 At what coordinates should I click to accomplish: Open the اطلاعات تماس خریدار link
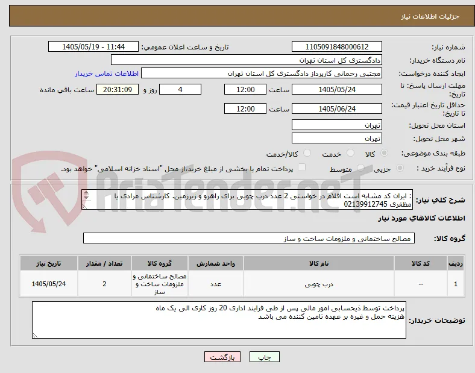point(107,74)
